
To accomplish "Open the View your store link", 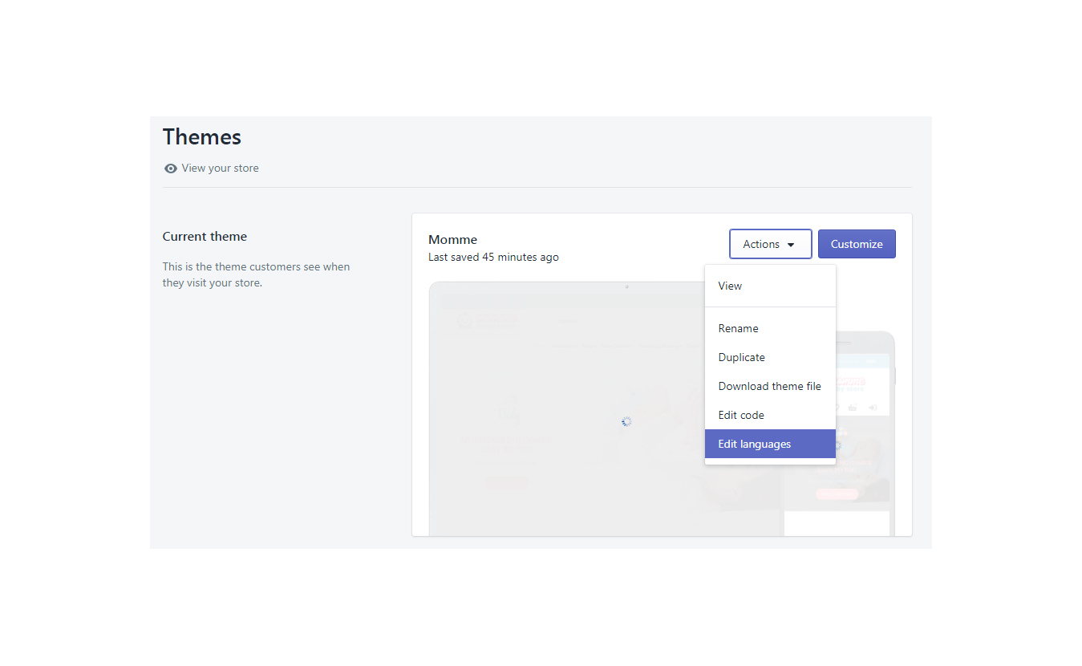I will [x=220, y=169].
